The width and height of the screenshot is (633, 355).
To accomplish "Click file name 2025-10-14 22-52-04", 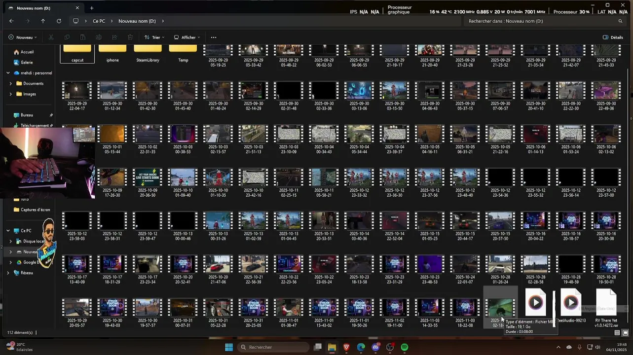I will [x=395, y=236].
